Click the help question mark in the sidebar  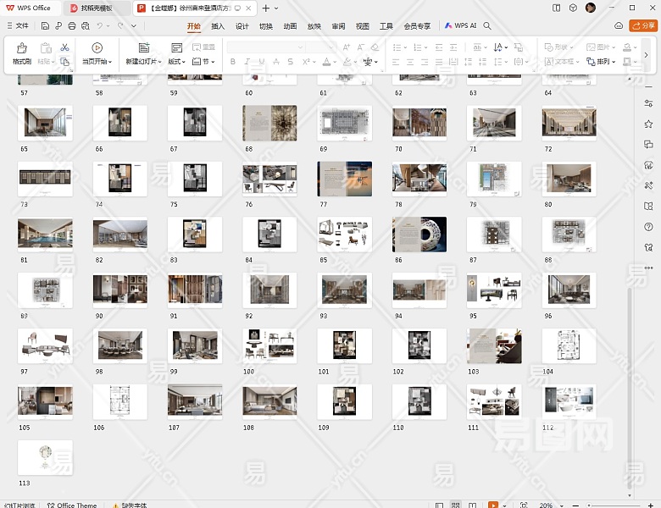(x=648, y=226)
